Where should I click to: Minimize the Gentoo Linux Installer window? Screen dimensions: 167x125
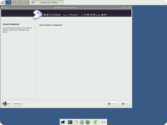pyautogui.click(x=127, y=8)
